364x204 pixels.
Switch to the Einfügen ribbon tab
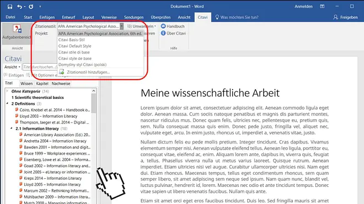pyautogui.click(x=47, y=17)
